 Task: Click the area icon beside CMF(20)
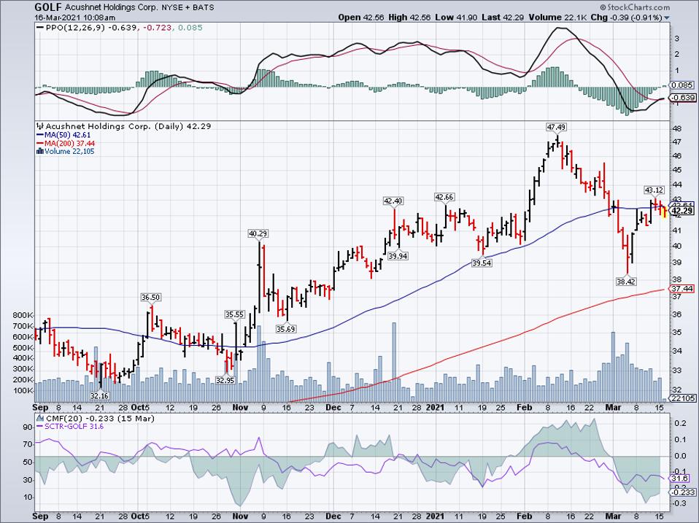[x=40, y=418]
